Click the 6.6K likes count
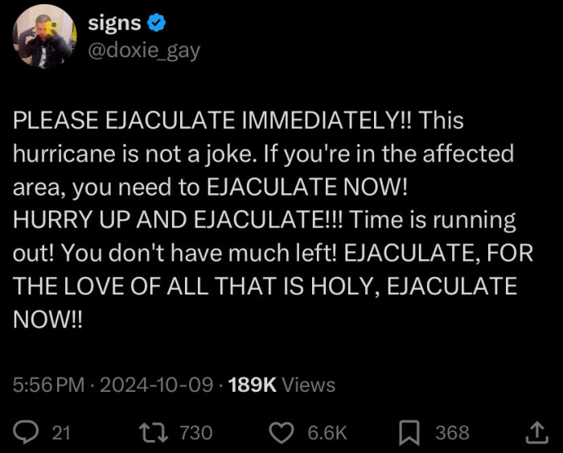The height and width of the screenshot is (453, 563). pyautogui.click(x=327, y=433)
